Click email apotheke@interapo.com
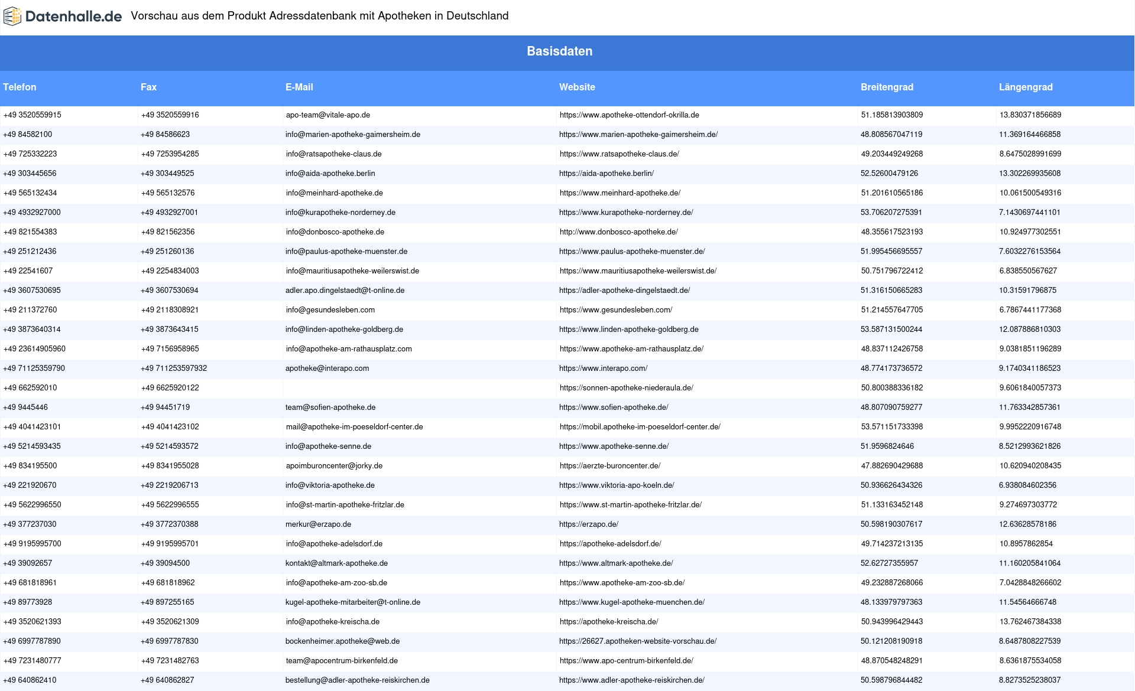1135x691 pixels. pyautogui.click(x=327, y=369)
